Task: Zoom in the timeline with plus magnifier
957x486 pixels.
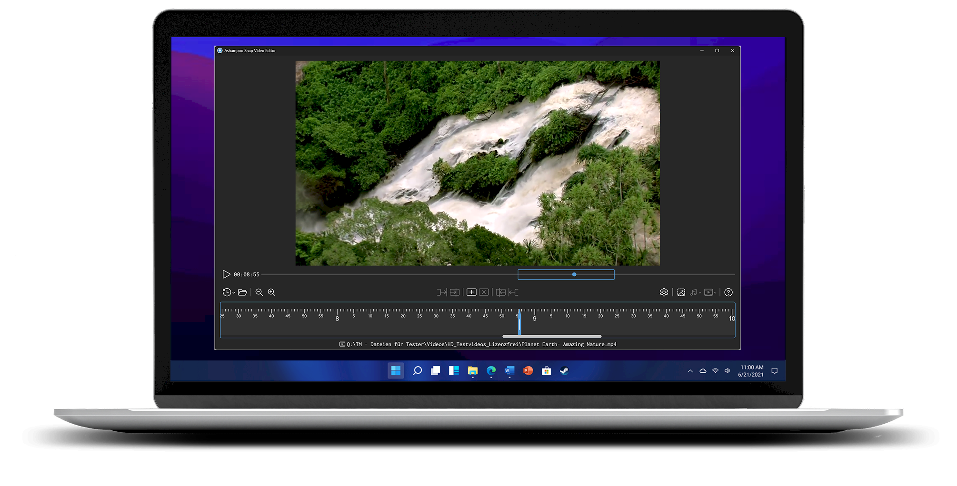Action: pos(271,292)
